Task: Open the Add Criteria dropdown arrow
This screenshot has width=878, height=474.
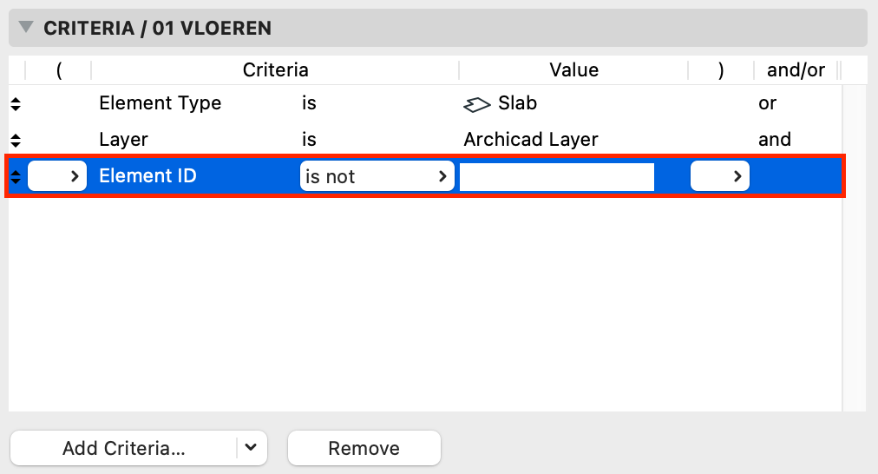Action: tap(252, 448)
